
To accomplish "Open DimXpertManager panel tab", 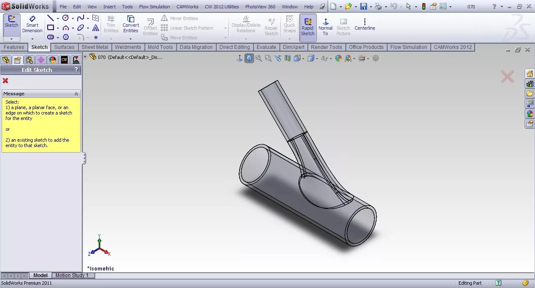I will 41,60.
